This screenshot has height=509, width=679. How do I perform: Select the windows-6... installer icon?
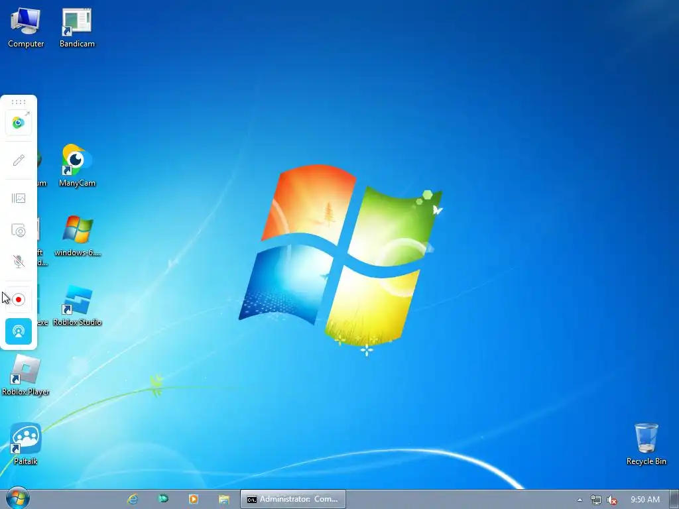coord(77,236)
